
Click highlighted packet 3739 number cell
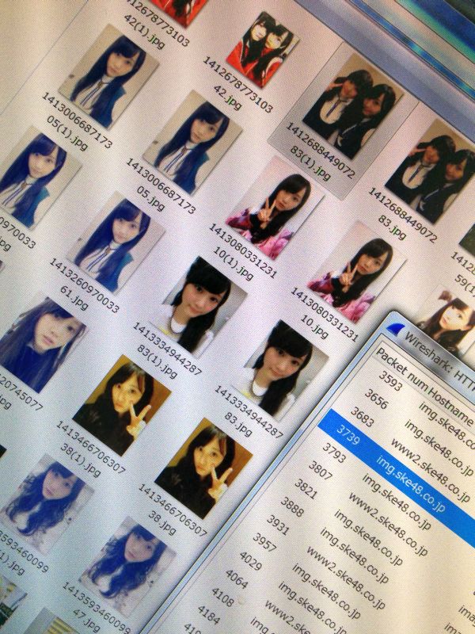pyautogui.click(x=348, y=435)
